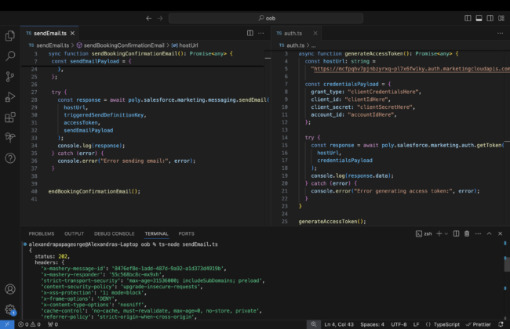
Task: Open the Search view in activity bar
Action: (10, 56)
